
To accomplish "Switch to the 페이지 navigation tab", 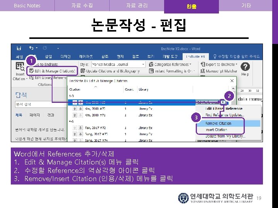I will point(35,115).
